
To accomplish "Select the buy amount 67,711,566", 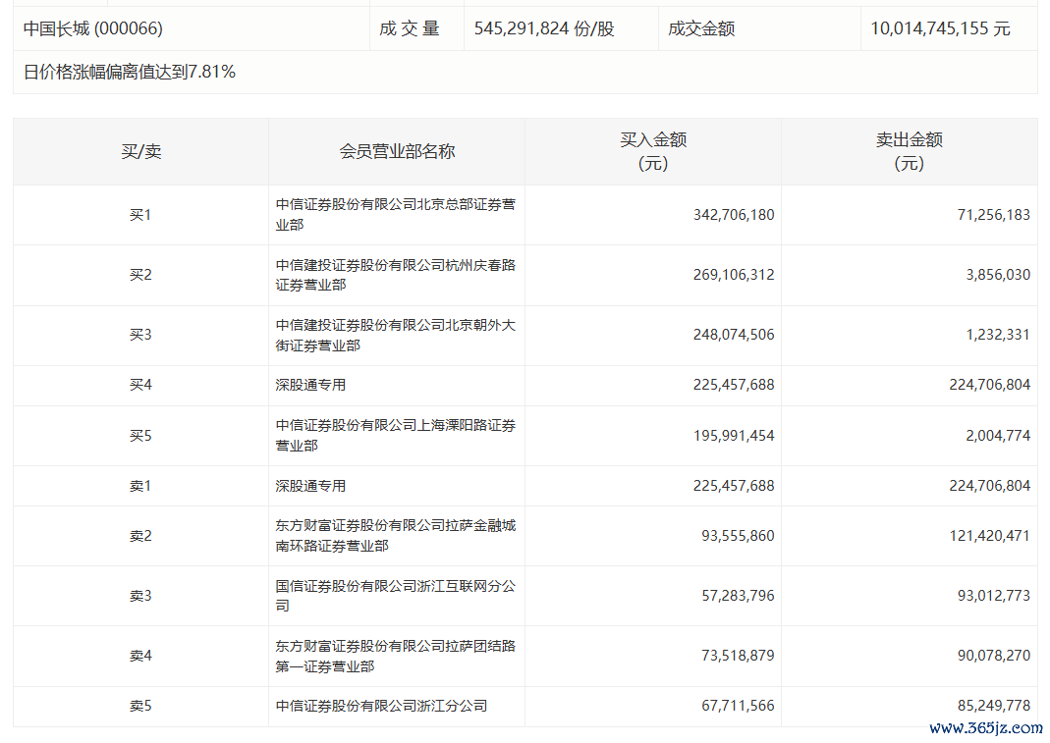I will pyautogui.click(x=738, y=706).
